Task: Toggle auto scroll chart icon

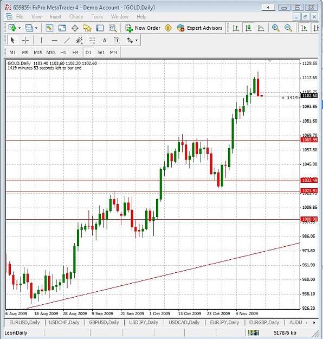Action: coord(304,28)
